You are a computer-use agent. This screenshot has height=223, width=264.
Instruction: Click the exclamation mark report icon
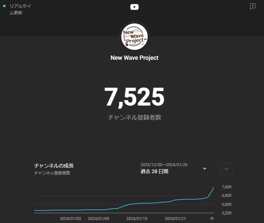point(252,6)
